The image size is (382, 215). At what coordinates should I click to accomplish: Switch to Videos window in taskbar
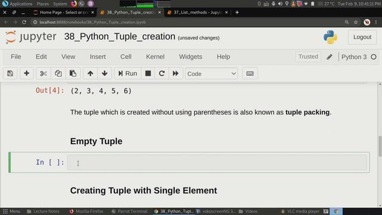[248, 211]
